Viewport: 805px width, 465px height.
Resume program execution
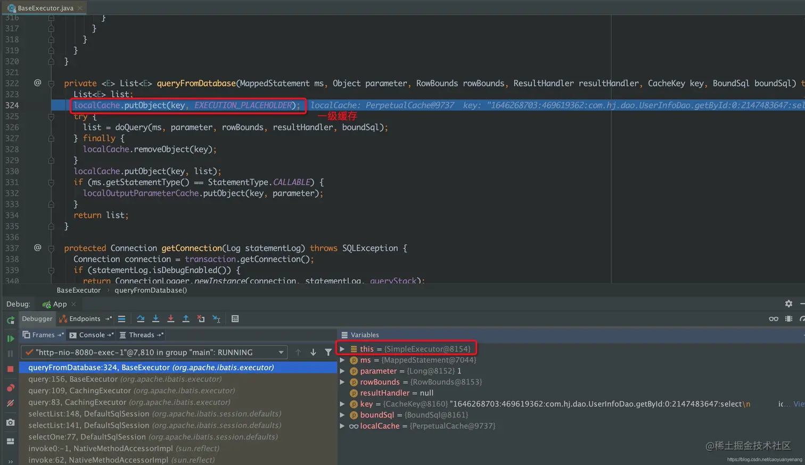(x=10, y=339)
